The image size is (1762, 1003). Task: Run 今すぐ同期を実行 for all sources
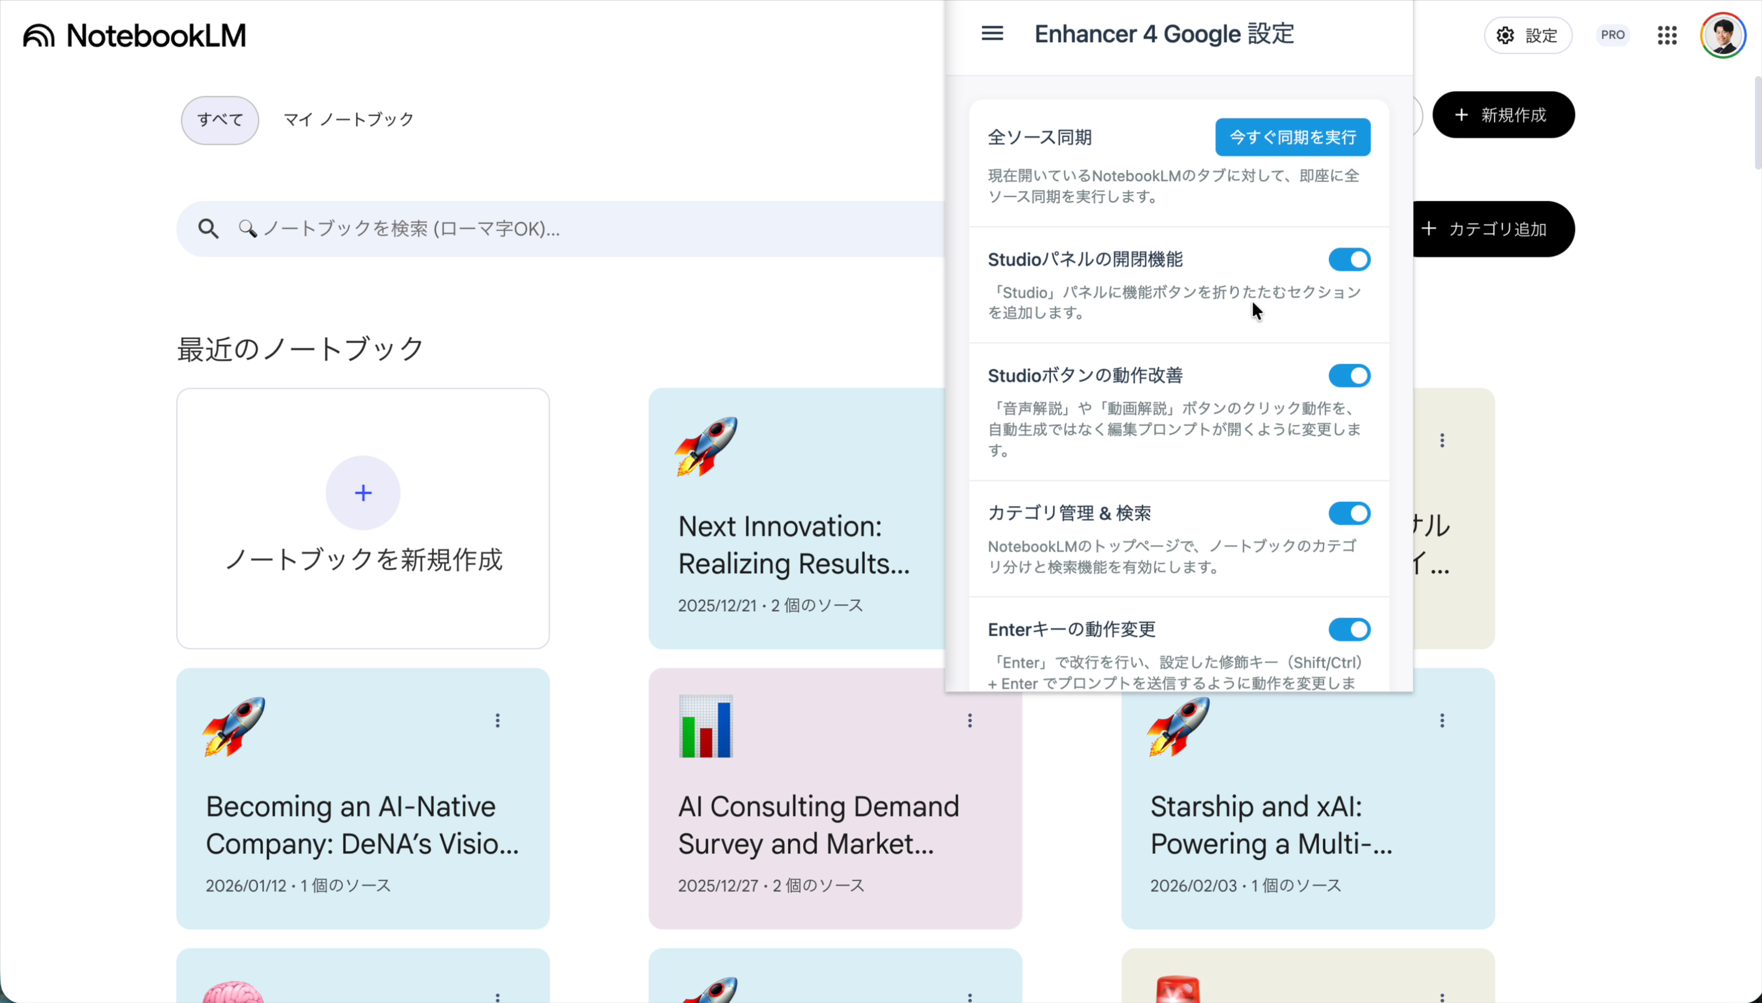[x=1291, y=137]
